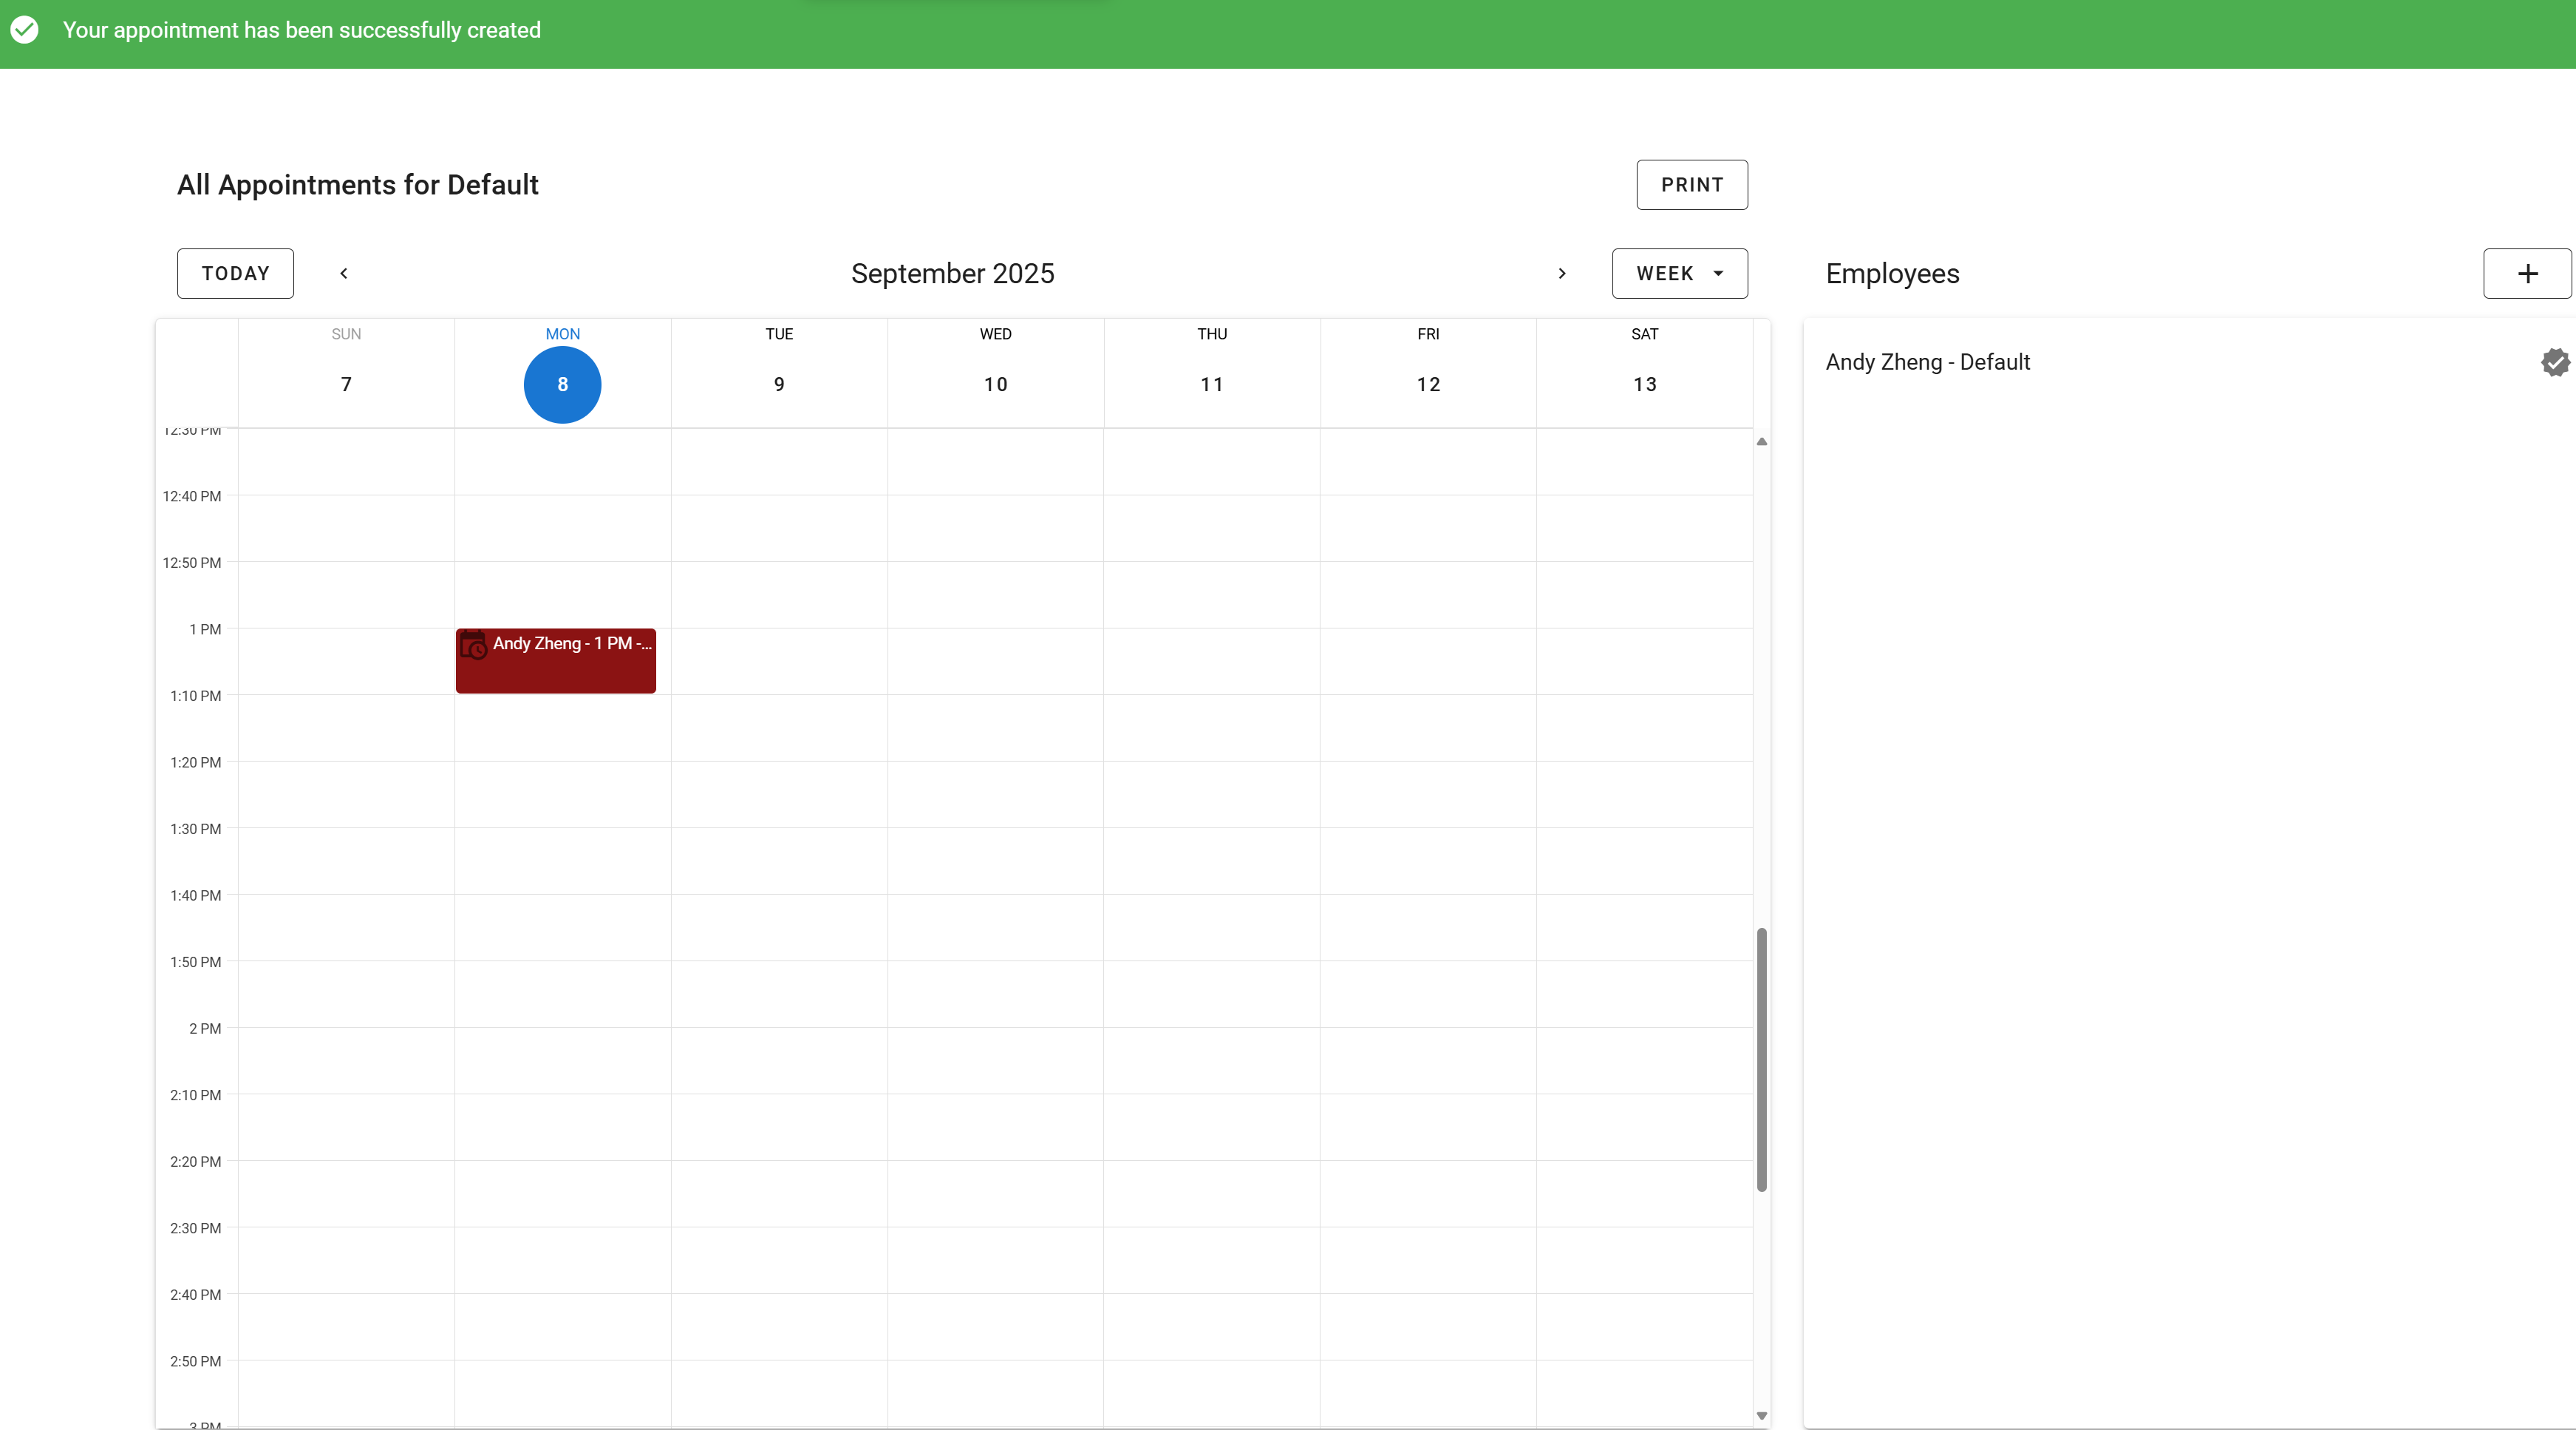Print the appointments with PRINT button
This screenshot has height=1430, width=2576.
(x=1692, y=184)
